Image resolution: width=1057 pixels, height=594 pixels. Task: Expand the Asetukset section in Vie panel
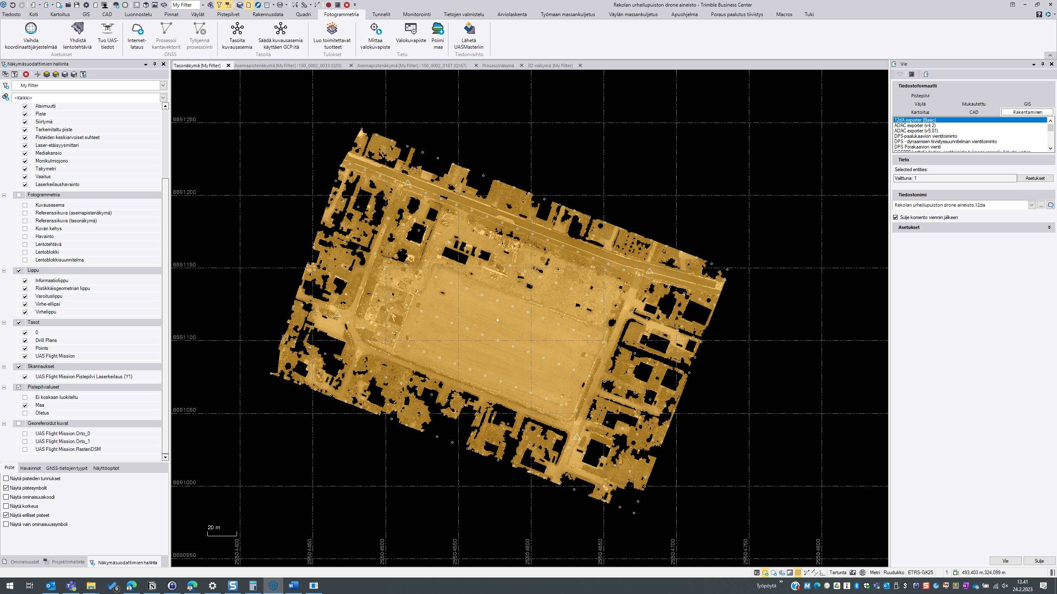coord(1049,227)
